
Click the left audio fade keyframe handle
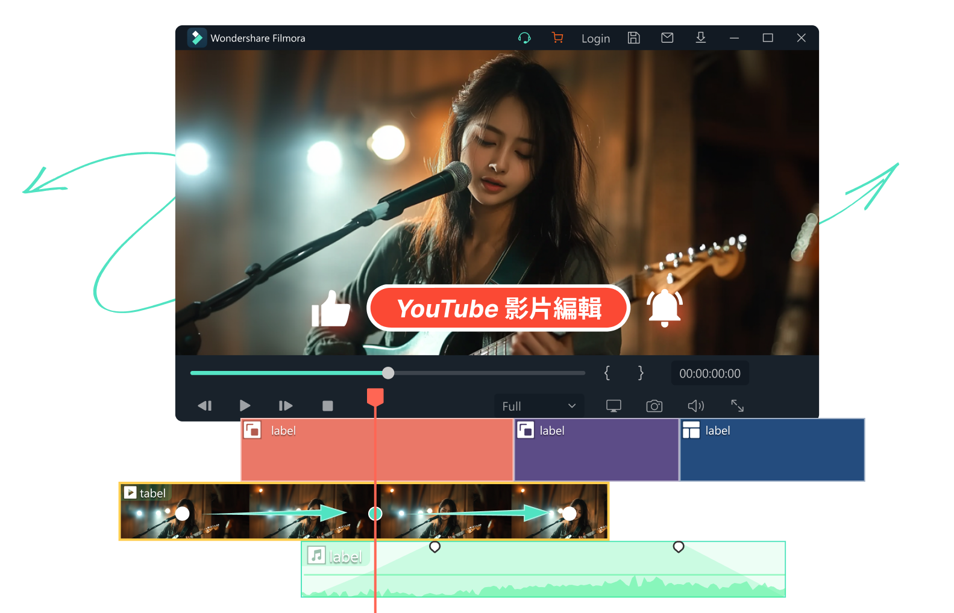pos(435,547)
